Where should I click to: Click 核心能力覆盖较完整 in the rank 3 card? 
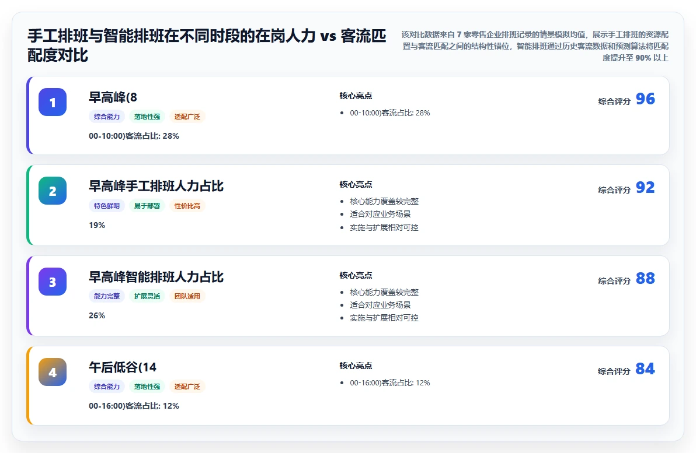tap(384, 292)
